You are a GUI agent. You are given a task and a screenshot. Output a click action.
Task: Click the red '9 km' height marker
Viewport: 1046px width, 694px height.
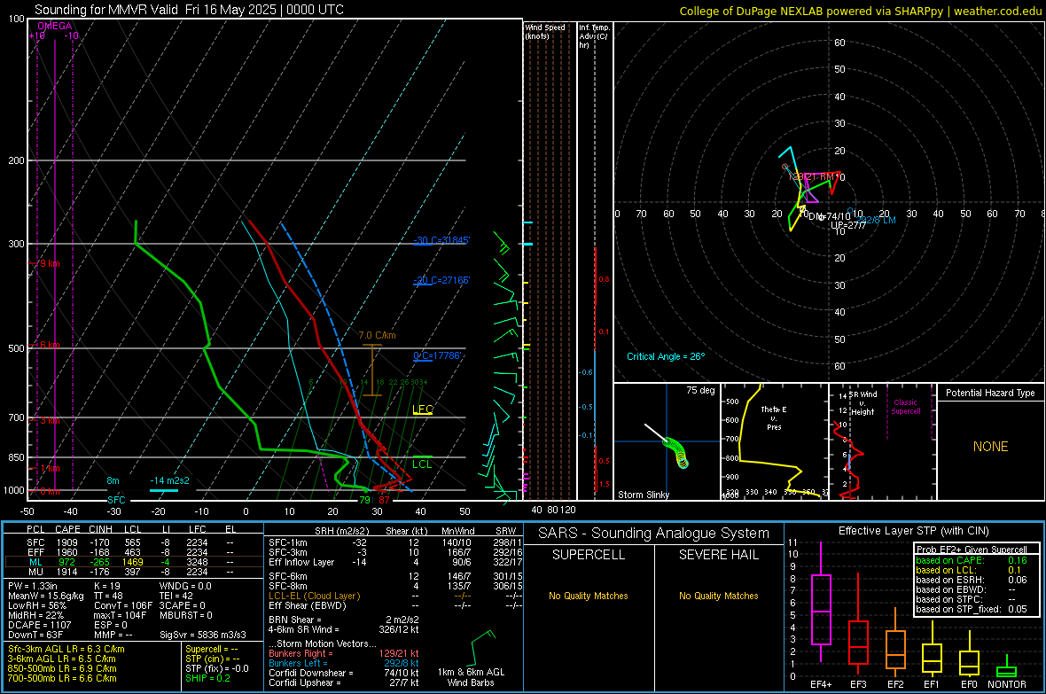point(49,263)
